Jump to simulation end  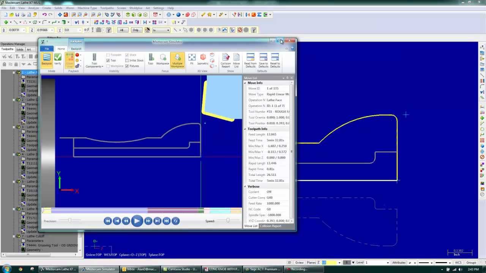pos(166,221)
